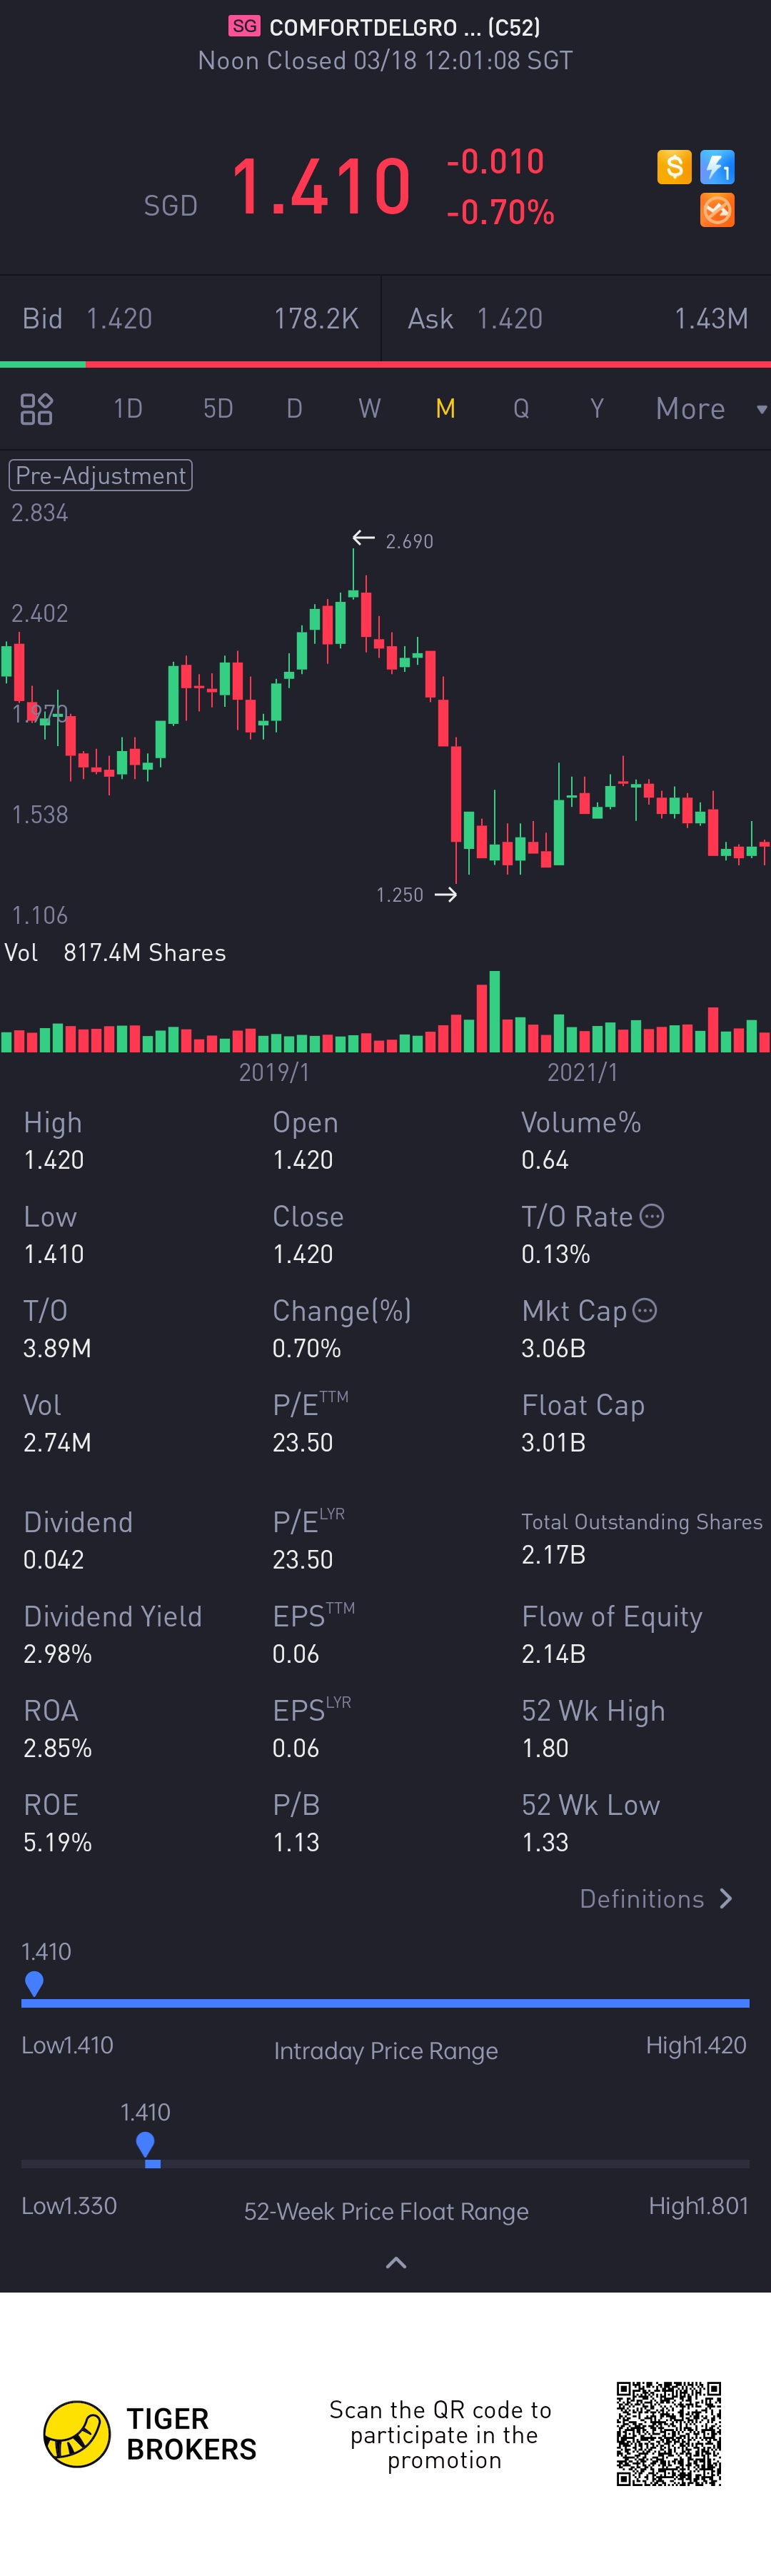
Task: Switch the chart to the 5D tab
Action: [x=218, y=408]
